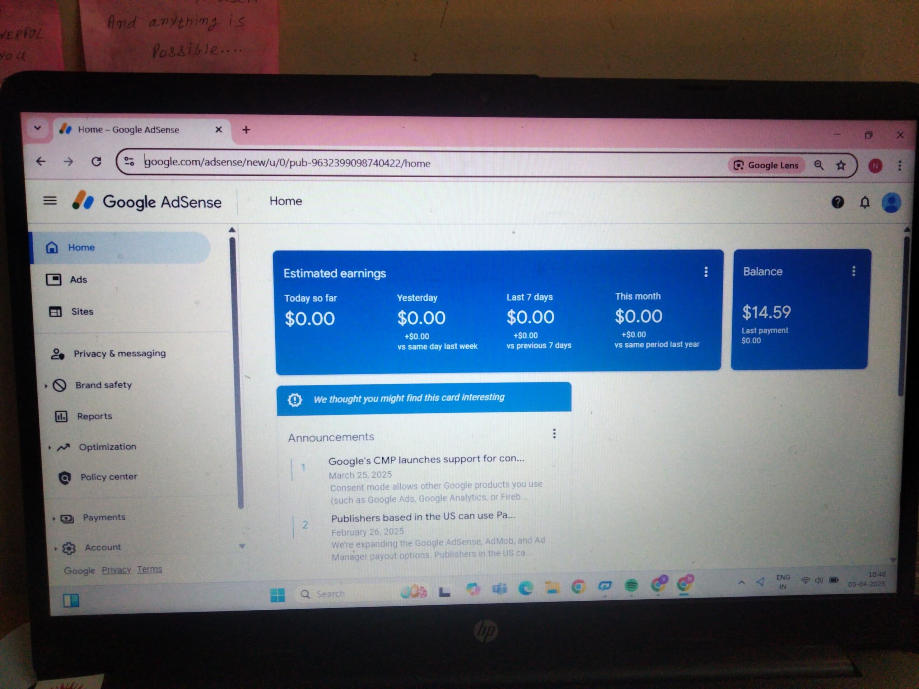Open the Help question mark icon
Screen dimensions: 919x689
pyautogui.click(x=838, y=202)
